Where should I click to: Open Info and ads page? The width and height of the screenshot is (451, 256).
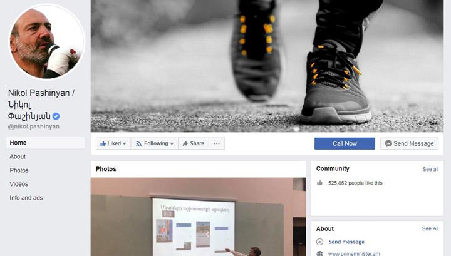click(x=26, y=198)
